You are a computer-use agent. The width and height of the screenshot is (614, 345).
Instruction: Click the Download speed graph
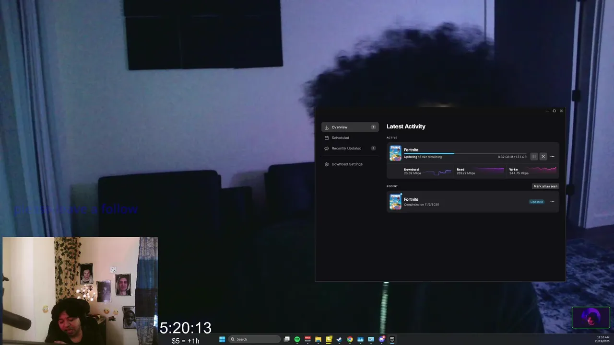tap(437, 172)
